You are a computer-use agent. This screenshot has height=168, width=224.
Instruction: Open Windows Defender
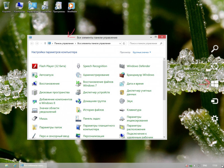[135, 66]
